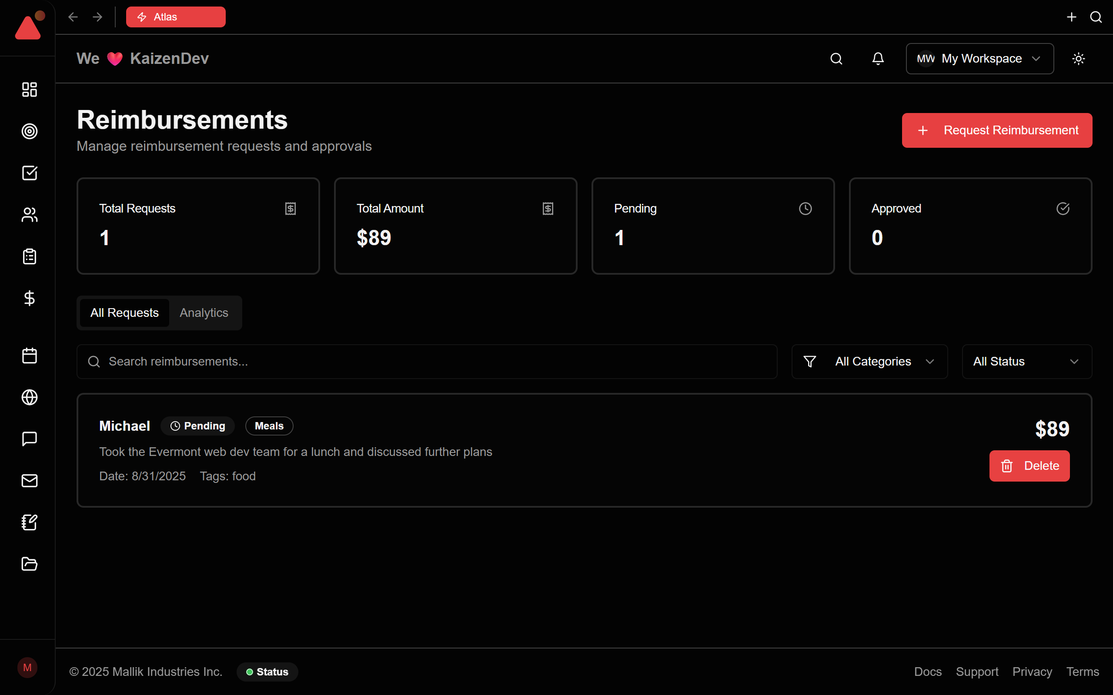Click the Reimbursements page heading
Screen dimensions: 1113x695
182,120
